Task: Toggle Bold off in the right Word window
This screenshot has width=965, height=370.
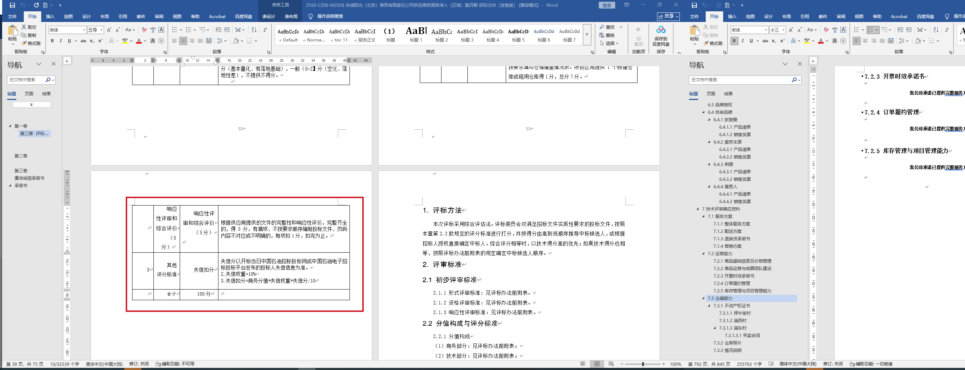Action: click(734, 41)
